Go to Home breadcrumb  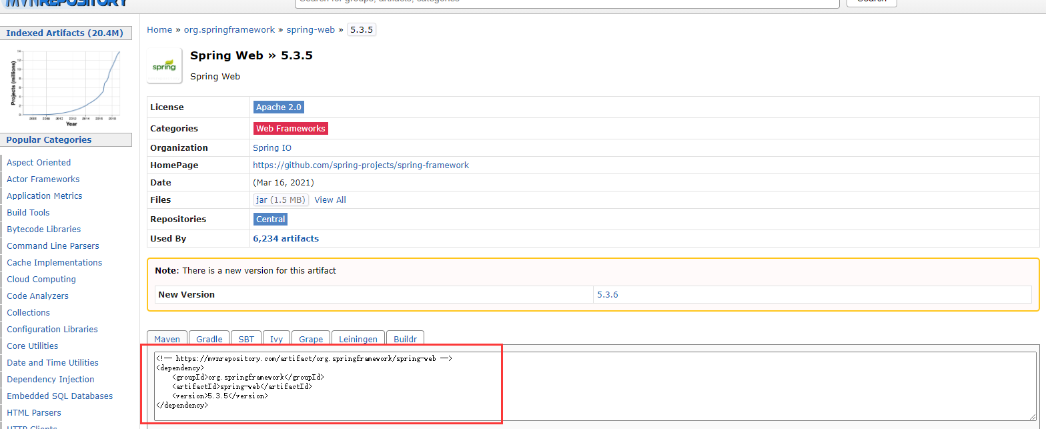click(x=159, y=30)
